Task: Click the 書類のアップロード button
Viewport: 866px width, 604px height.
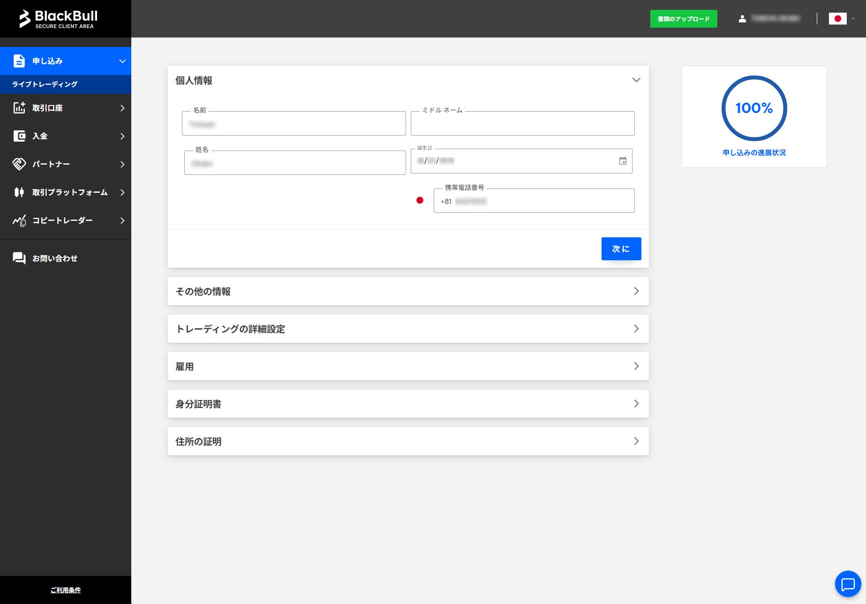Action: (x=683, y=19)
